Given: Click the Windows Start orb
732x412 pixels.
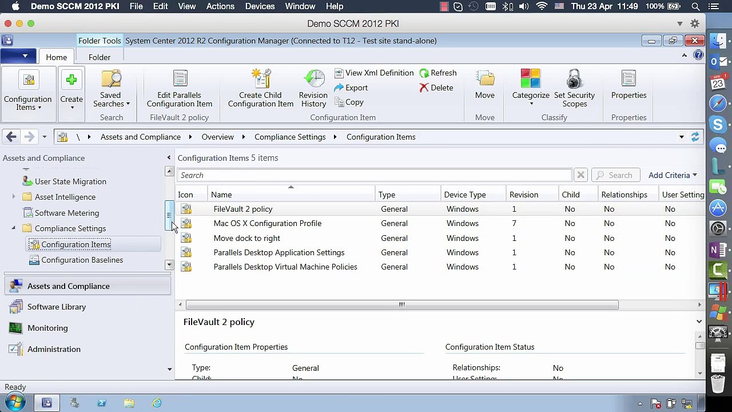Looking at the screenshot, I should [15, 402].
